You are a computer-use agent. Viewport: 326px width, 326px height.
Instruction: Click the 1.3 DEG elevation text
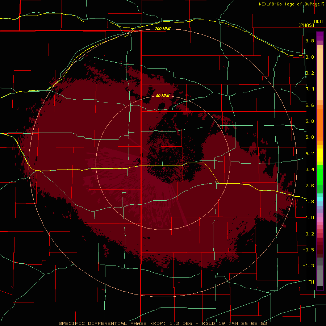[181, 323]
